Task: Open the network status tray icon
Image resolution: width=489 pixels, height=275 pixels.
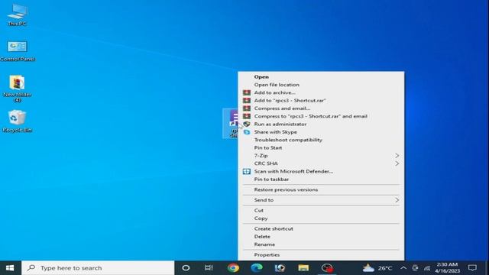Action: 427,268
